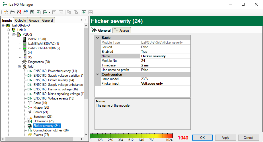Click the Commutation notches (26) icon
The height and width of the screenshot is (142, 263).
point(30,130)
